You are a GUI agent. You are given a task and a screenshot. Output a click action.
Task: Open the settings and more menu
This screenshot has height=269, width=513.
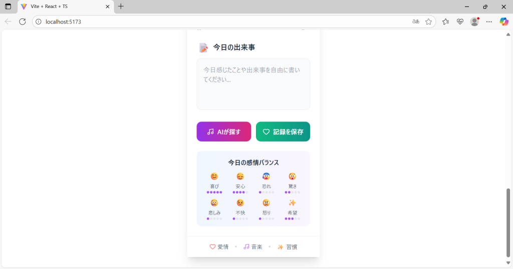(489, 21)
